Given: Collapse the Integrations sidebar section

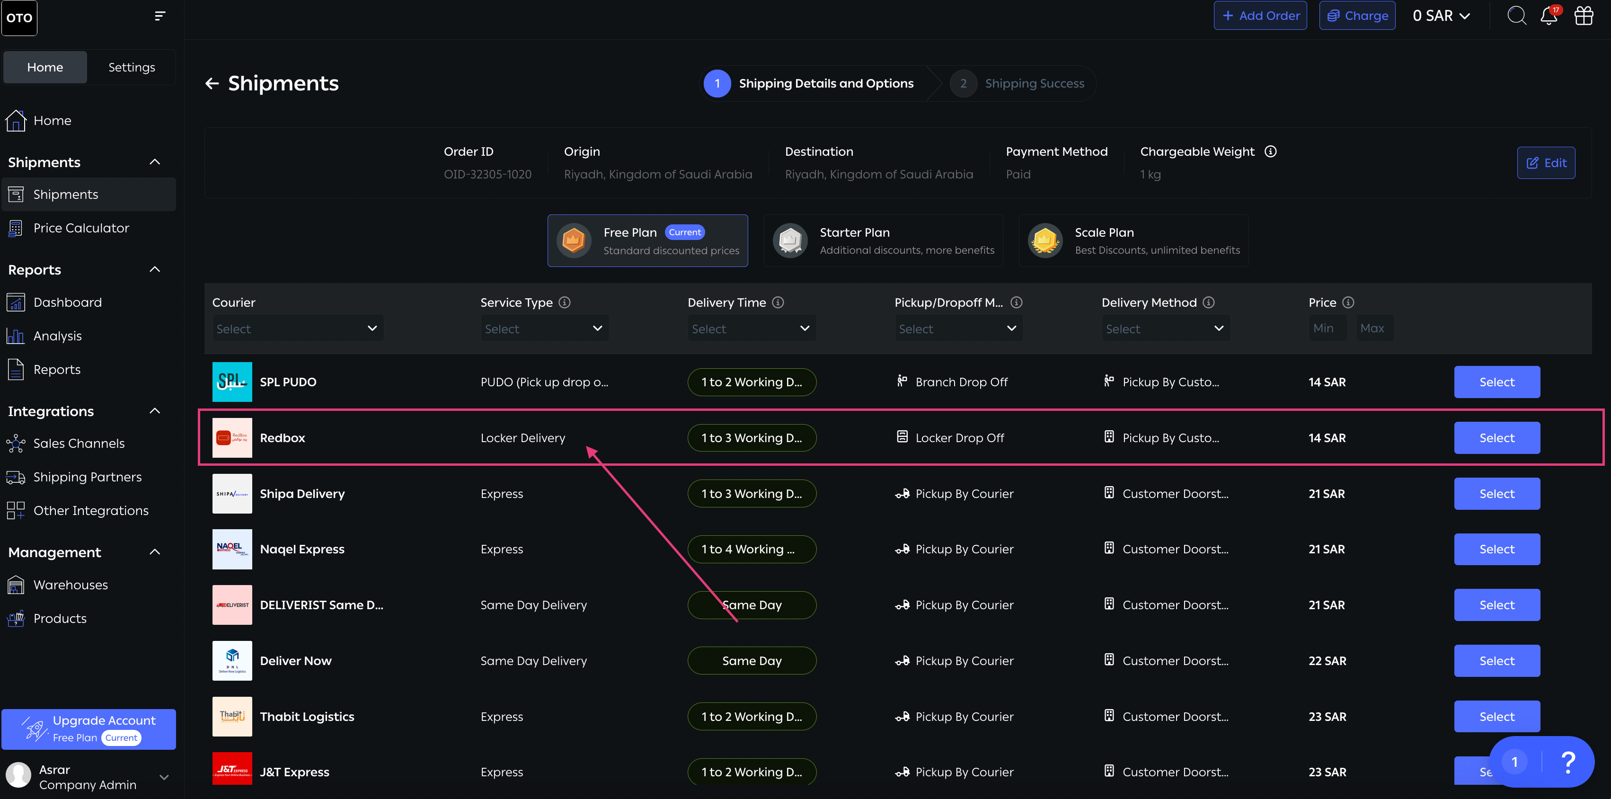Looking at the screenshot, I should (x=155, y=411).
